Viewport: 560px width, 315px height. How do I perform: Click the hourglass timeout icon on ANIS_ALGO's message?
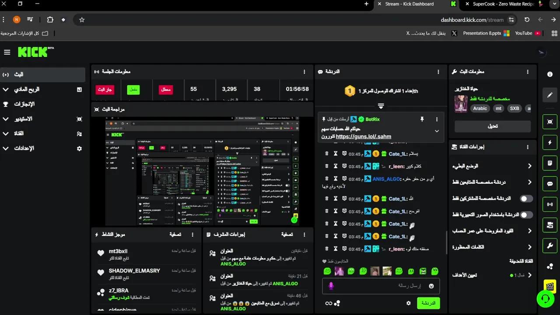pyautogui.click(x=336, y=178)
